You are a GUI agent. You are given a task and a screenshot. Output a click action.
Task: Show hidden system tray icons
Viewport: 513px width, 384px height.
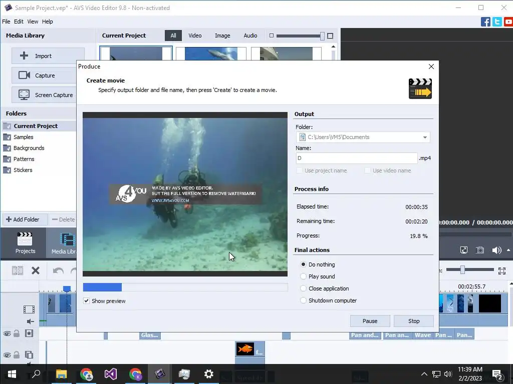424,374
